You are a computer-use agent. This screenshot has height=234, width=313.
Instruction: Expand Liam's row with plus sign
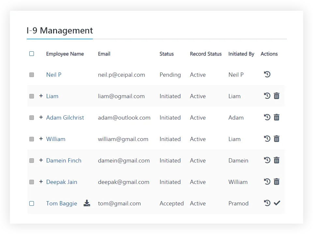[41, 96]
